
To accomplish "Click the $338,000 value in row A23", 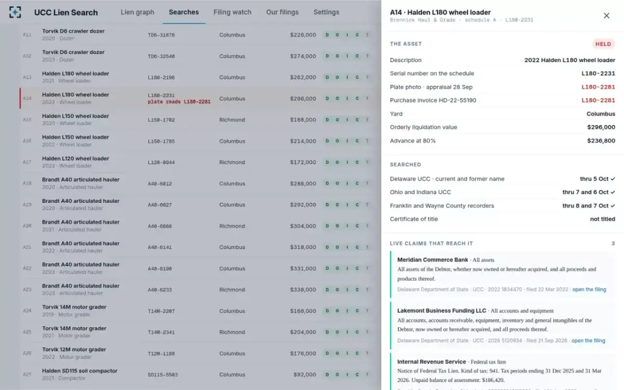I will coord(303,290).
